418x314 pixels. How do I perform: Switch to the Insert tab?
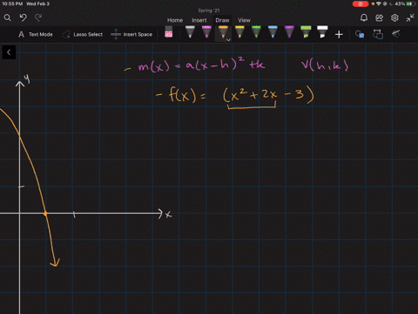pos(199,20)
